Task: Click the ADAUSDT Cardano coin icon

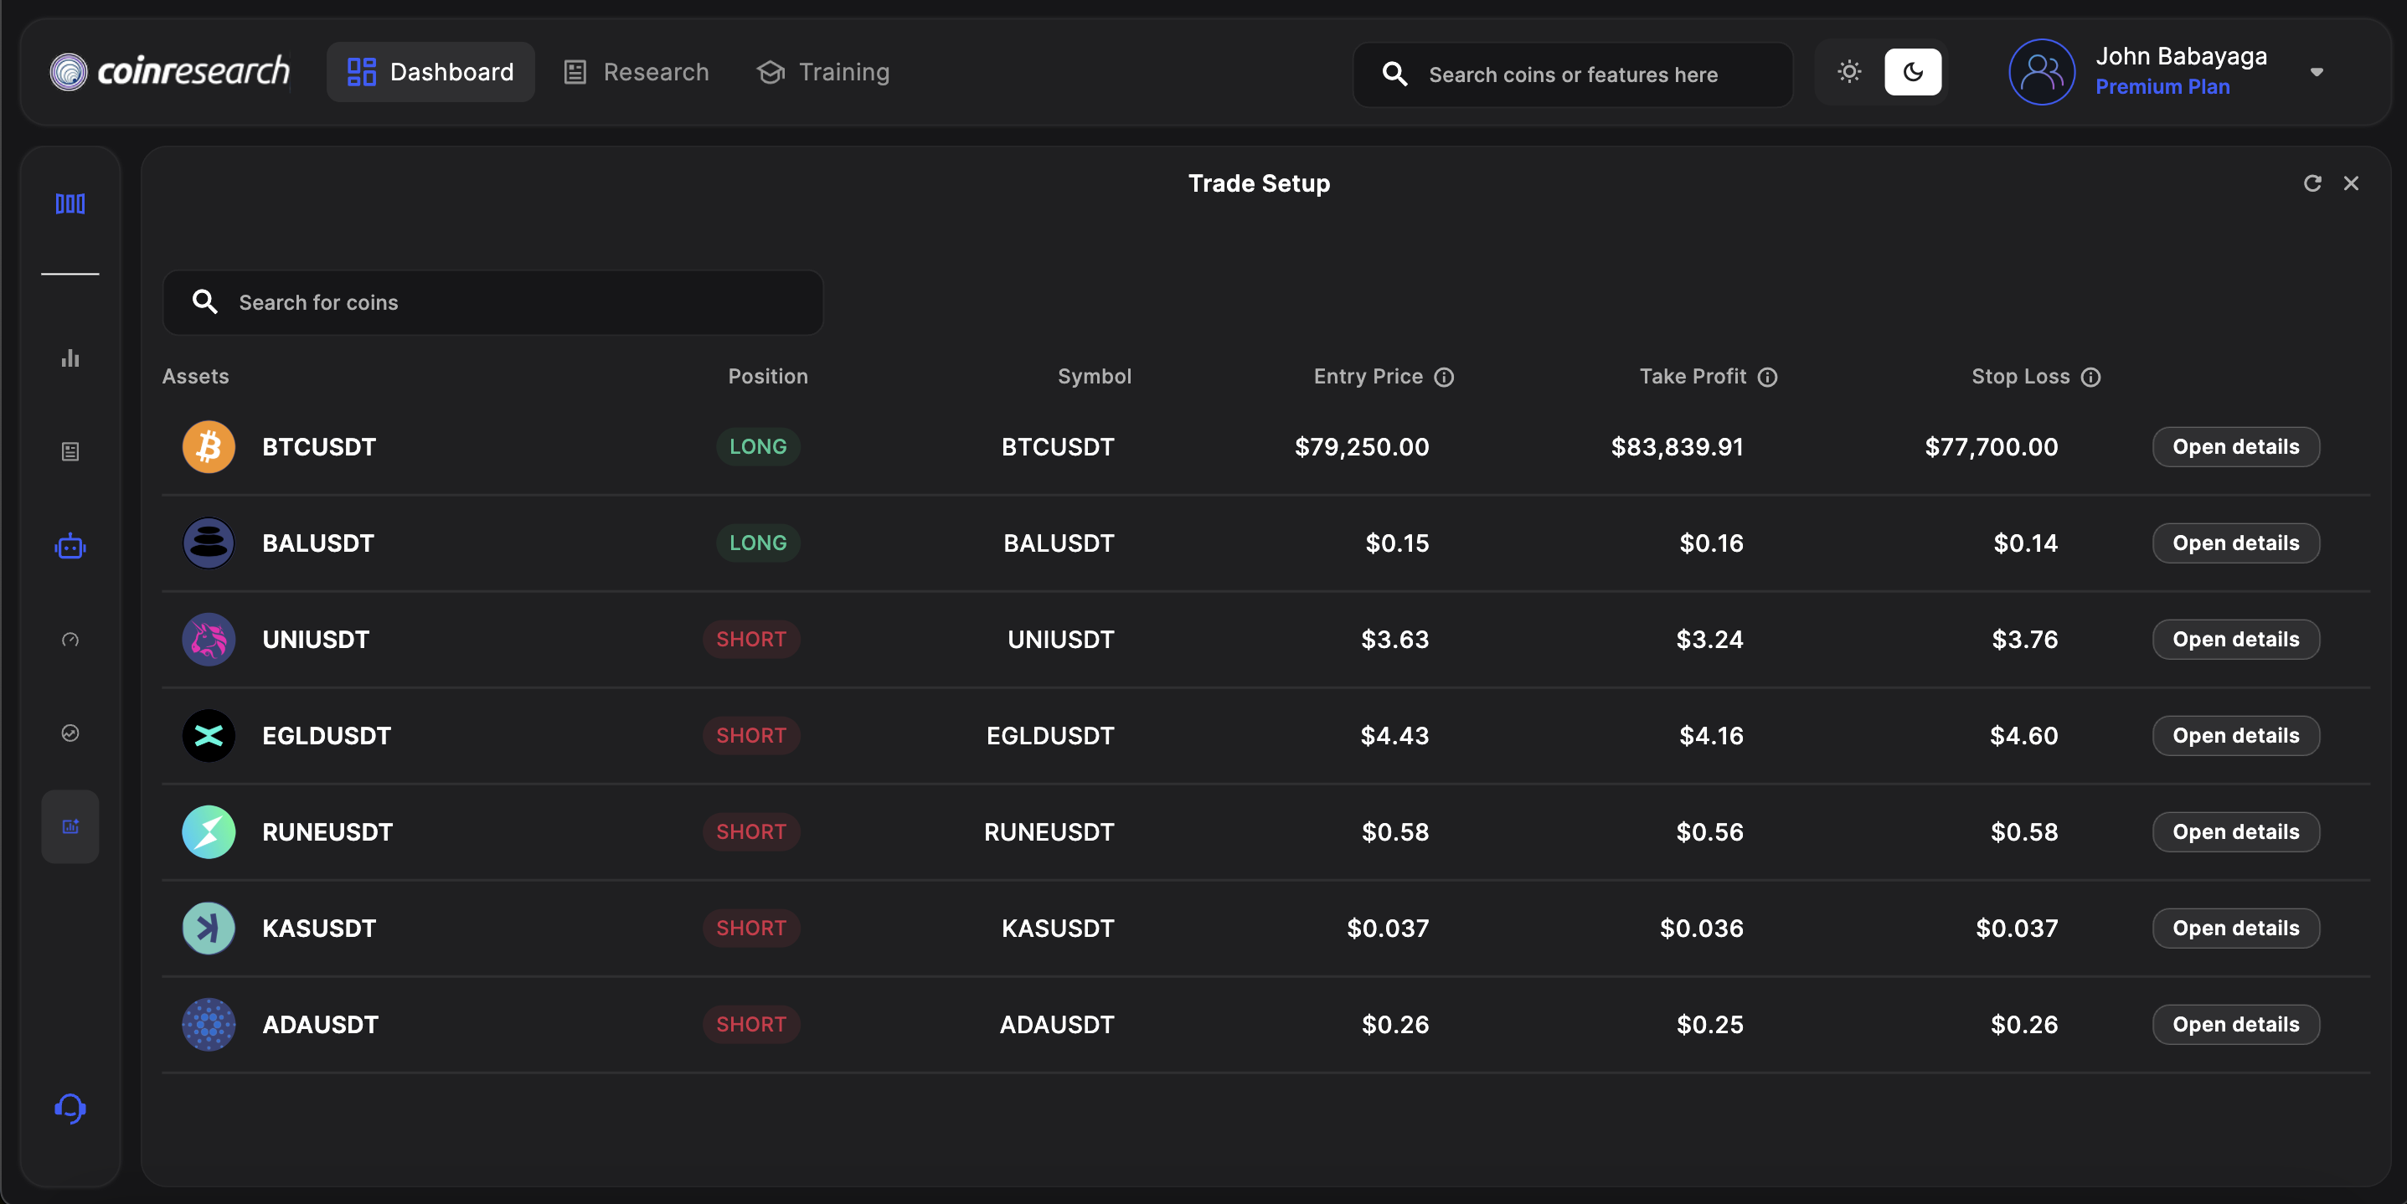Action: [x=209, y=1024]
